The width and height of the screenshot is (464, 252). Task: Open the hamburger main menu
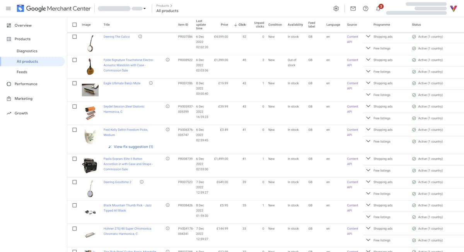point(9,9)
